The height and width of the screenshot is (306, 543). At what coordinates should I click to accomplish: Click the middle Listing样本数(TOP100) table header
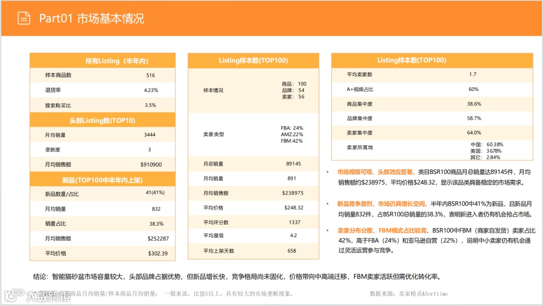[x=253, y=61]
